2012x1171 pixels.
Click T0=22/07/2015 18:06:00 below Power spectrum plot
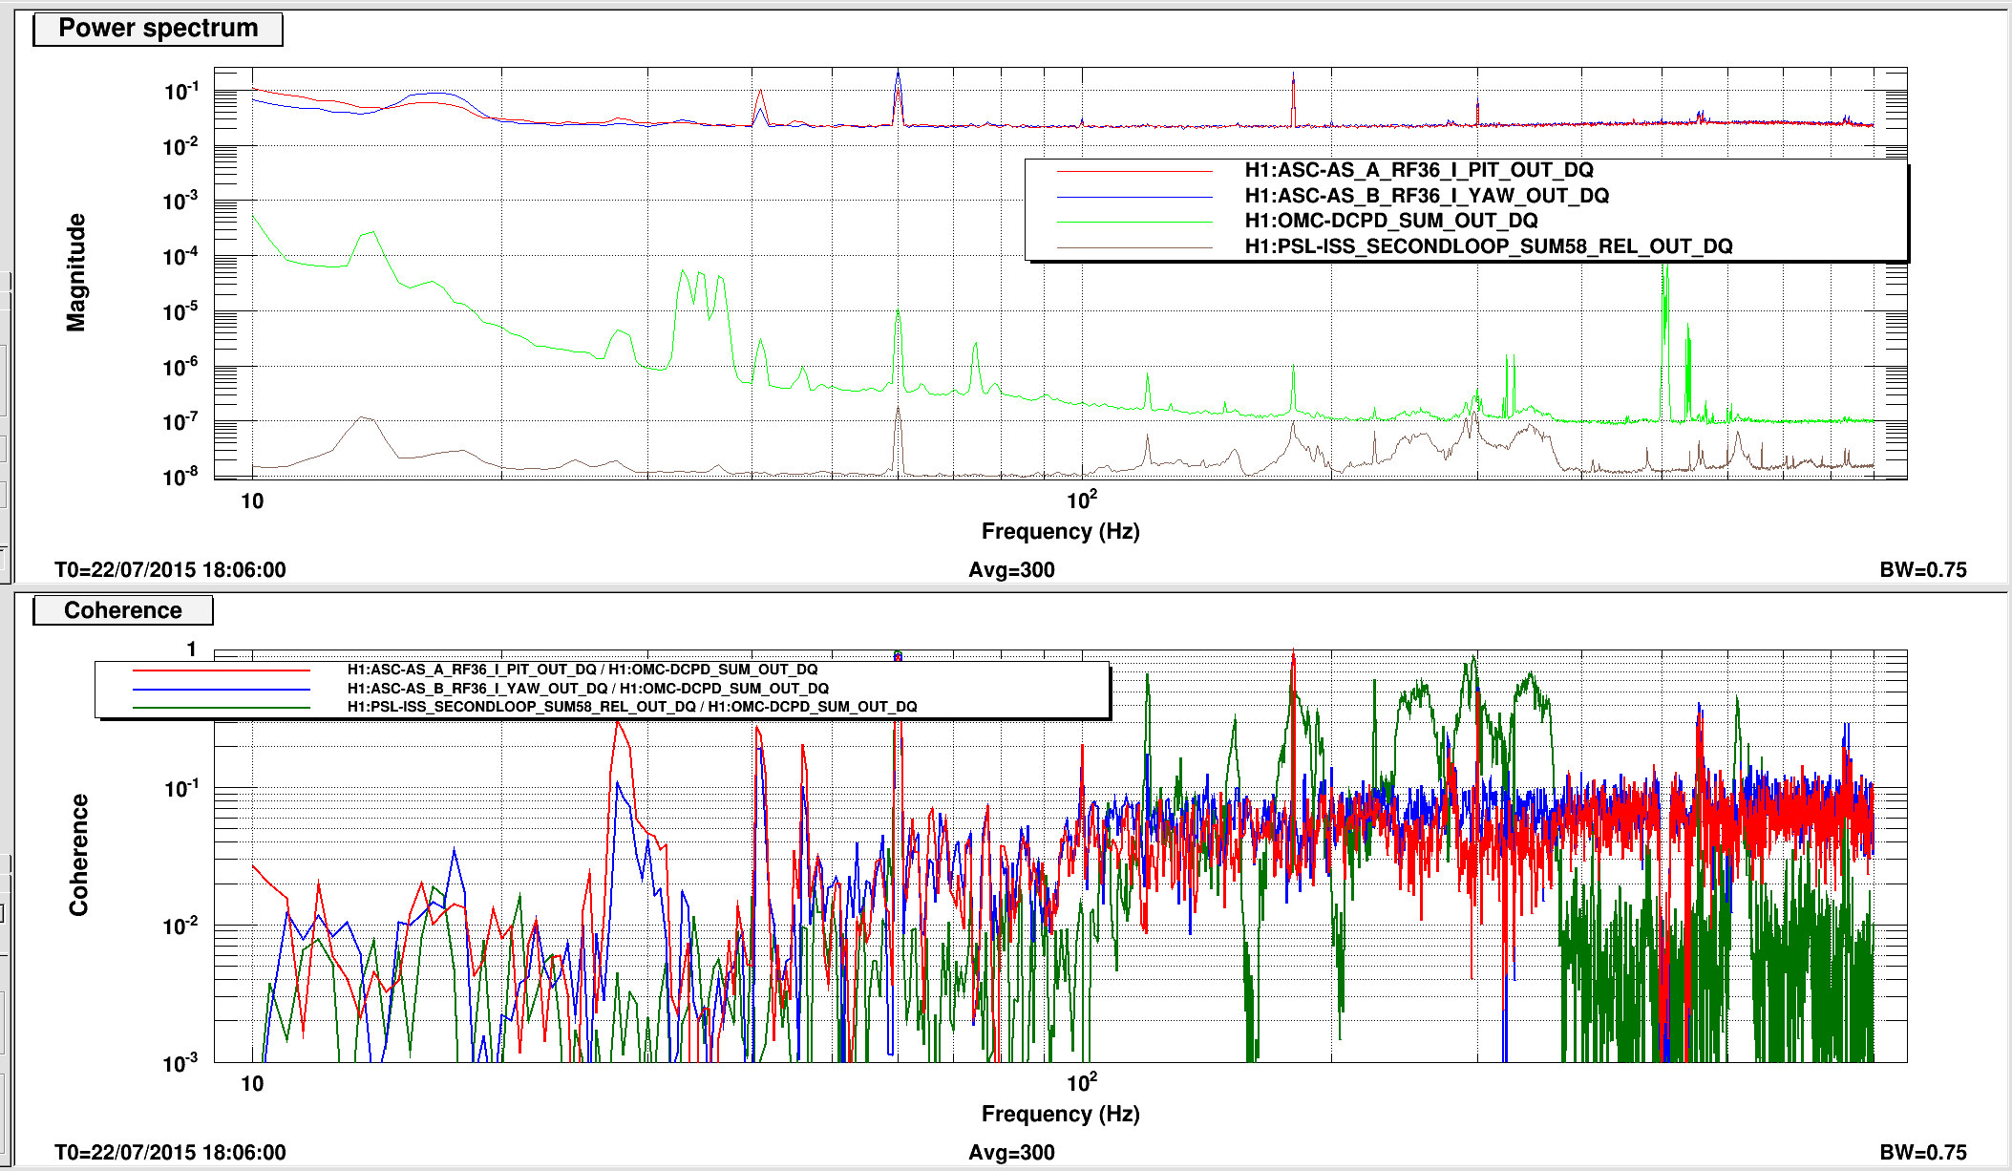pos(170,570)
